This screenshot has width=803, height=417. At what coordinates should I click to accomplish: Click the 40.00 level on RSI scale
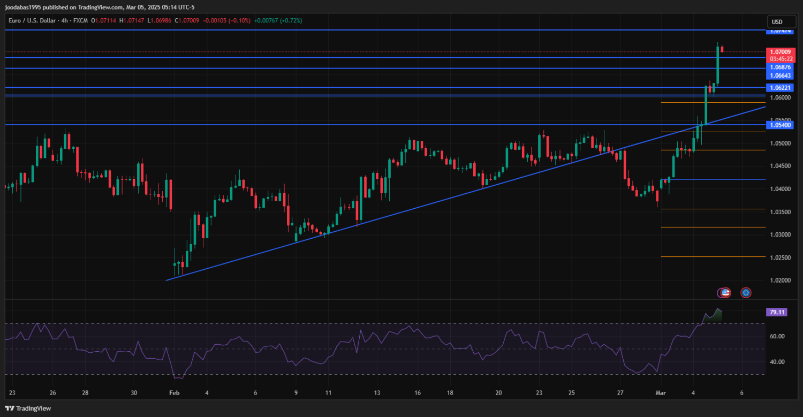777,362
